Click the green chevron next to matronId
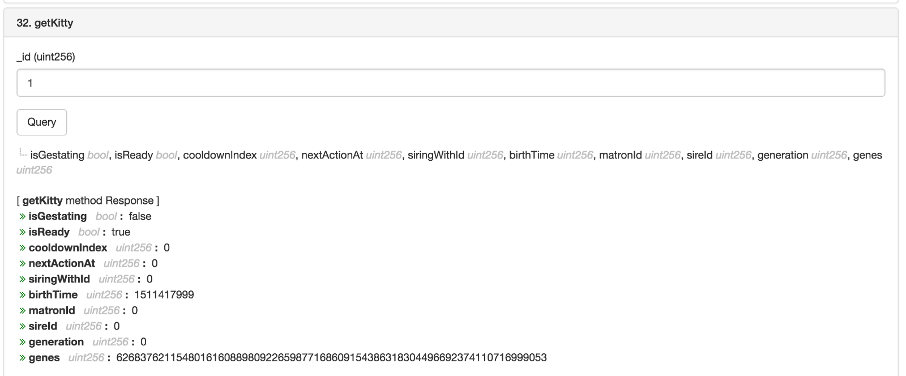The image size is (906, 376). (23, 311)
